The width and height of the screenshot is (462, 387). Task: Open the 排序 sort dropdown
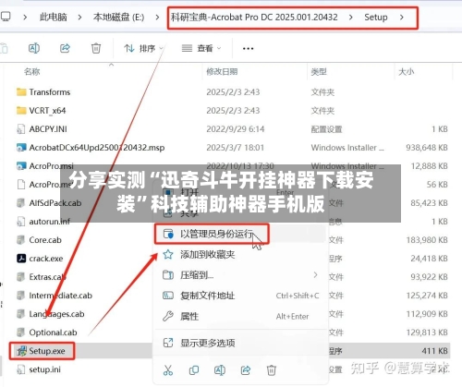[x=143, y=48]
